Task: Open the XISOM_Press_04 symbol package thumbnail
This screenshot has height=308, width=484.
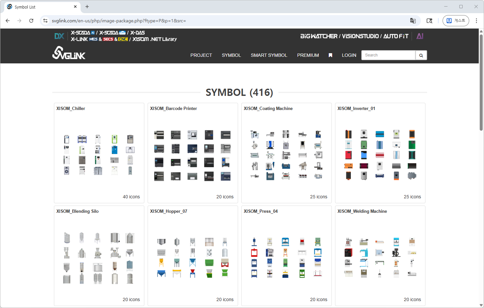Action: [x=286, y=258]
